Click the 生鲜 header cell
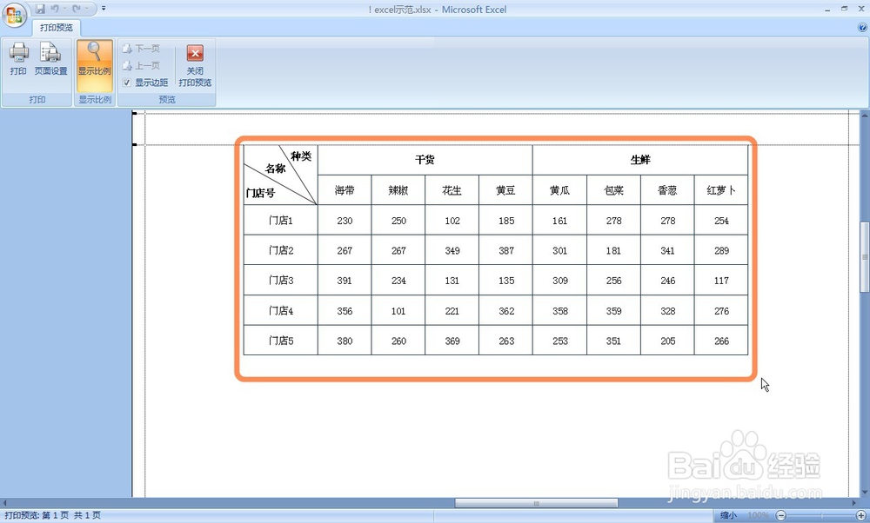870x523 pixels. click(x=640, y=160)
